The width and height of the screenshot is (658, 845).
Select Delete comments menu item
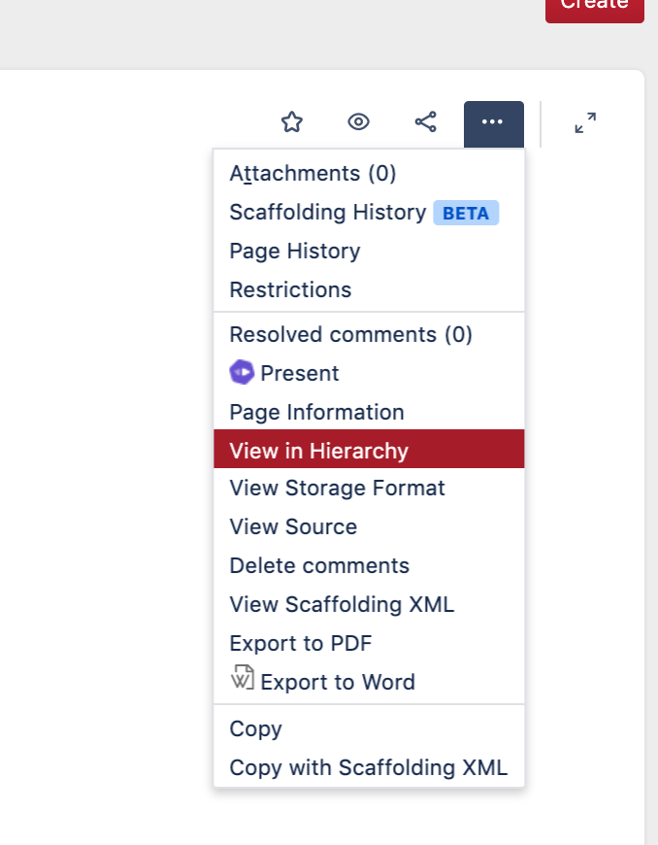click(x=319, y=565)
